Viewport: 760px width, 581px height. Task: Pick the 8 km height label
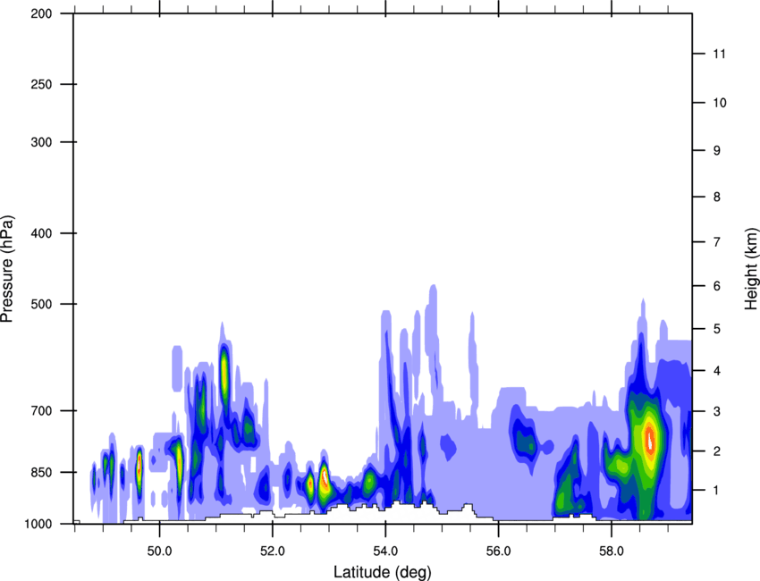click(x=717, y=197)
